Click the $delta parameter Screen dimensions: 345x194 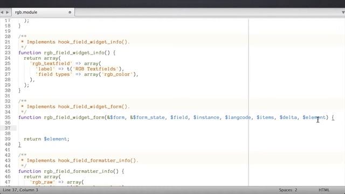pyautogui.click(x=288, y=117)
